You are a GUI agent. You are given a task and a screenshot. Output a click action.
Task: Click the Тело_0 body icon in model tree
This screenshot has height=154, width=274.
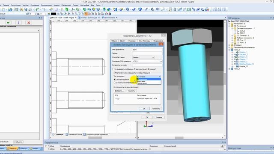coord(232,50)
